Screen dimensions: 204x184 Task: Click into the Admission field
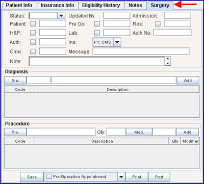177,15
